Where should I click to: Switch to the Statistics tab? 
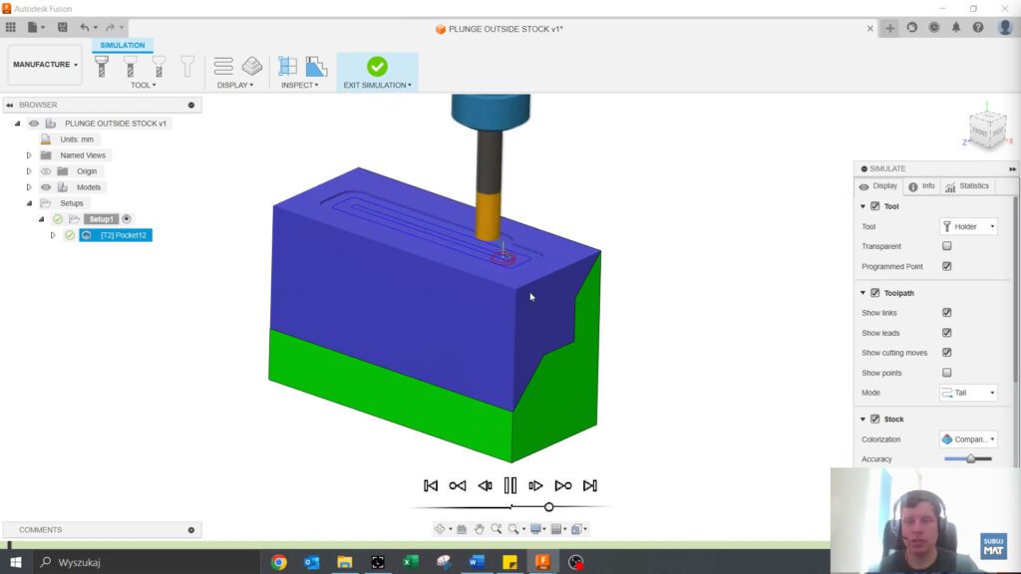point(967,186)
